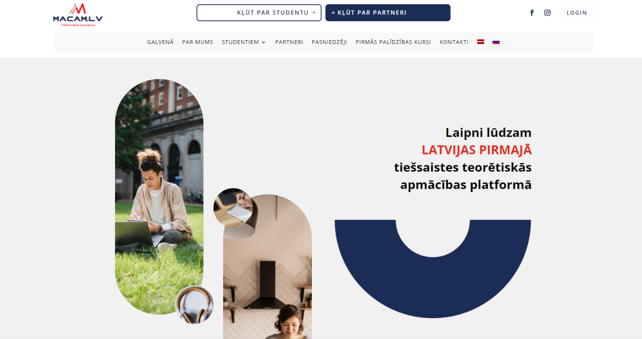This screenshot has height=339, width=642.
Task: Click Kļūt par studentu button
Action: coord(259,13)
